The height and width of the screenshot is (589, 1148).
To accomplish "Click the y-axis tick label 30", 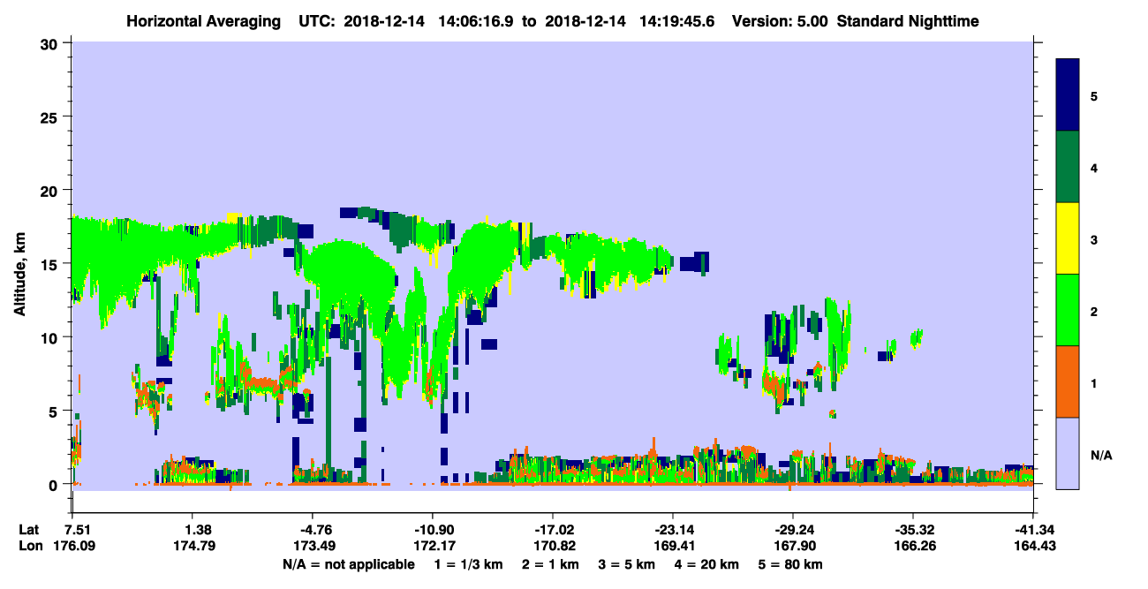I will tap(50, 43).
